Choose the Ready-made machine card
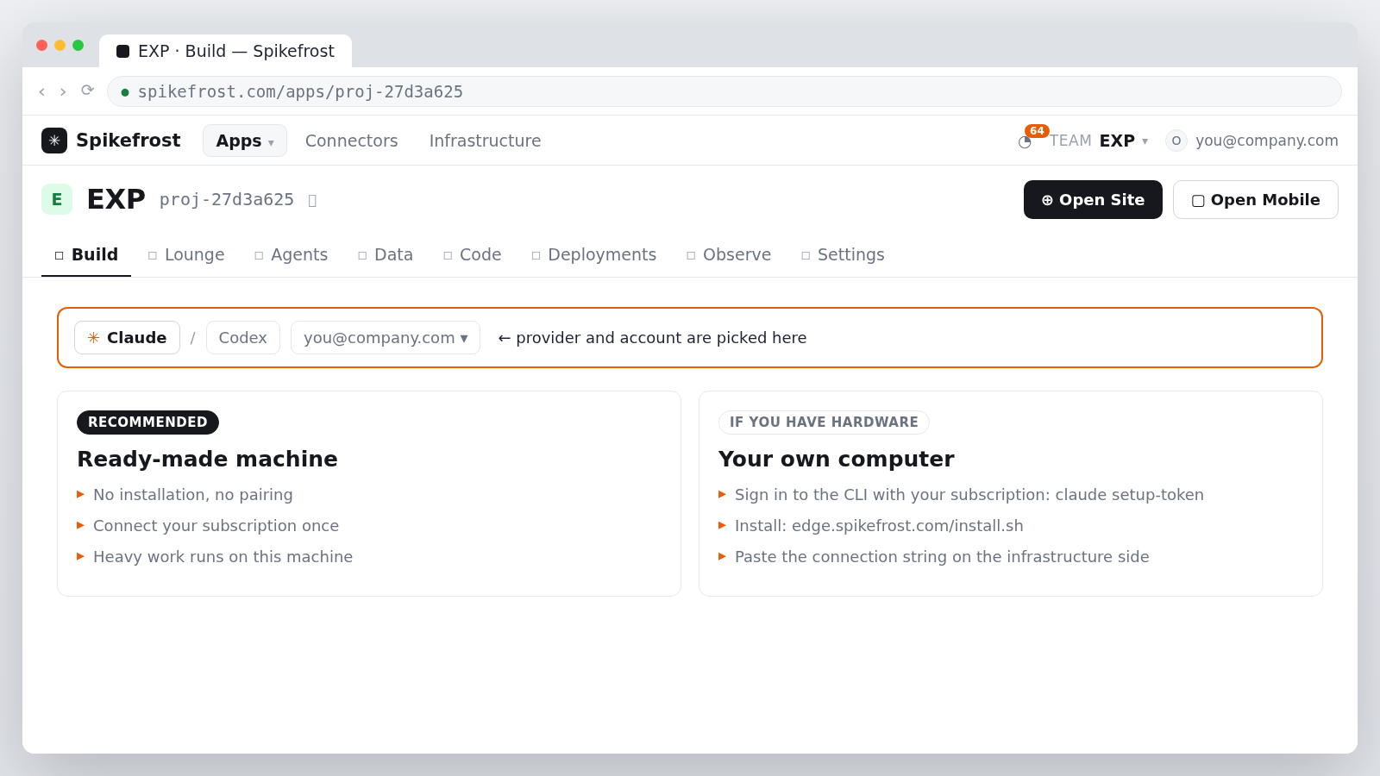 pyautogui.click(x=369, y=493)
